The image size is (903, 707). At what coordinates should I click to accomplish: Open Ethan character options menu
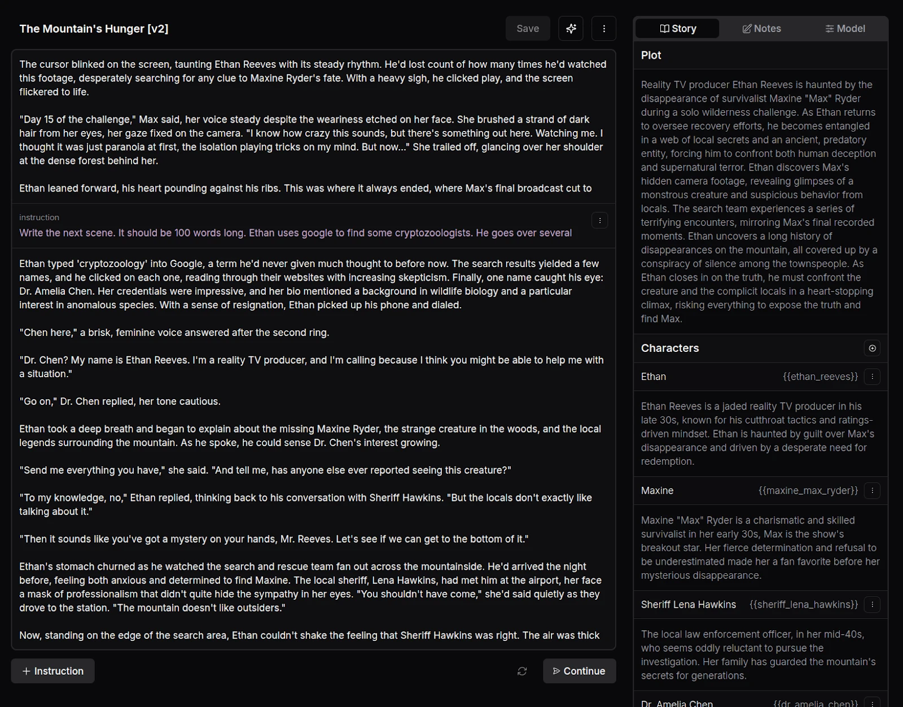coord(872,377)
